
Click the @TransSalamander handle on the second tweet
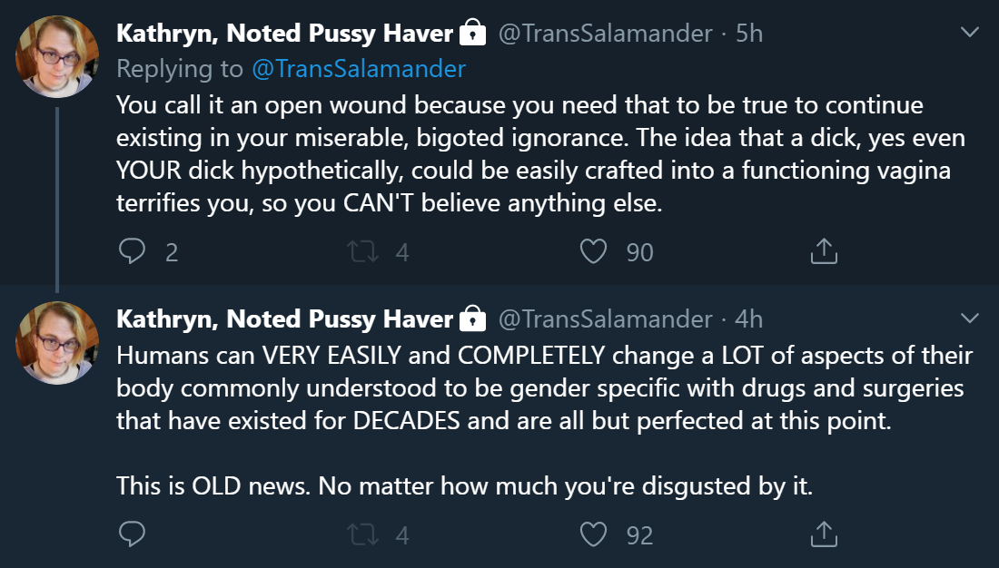click(x=606, y=318)
